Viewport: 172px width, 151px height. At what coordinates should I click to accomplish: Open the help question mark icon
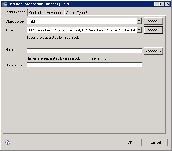tap(8, 142)
